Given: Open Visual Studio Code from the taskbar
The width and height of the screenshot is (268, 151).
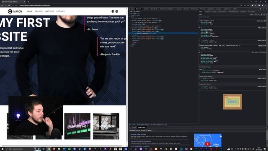Looking at the screenshot, I should click(181, 149).
